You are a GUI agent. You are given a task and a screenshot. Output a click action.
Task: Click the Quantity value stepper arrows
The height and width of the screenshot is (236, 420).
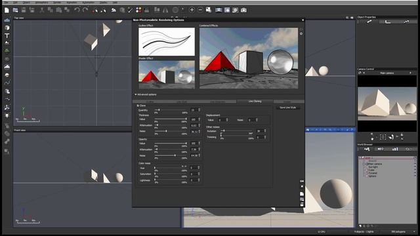[x=199, y=110]
